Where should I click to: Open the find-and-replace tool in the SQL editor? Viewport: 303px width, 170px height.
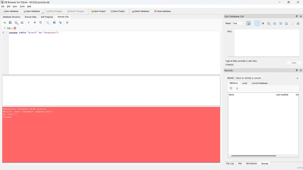60,22
